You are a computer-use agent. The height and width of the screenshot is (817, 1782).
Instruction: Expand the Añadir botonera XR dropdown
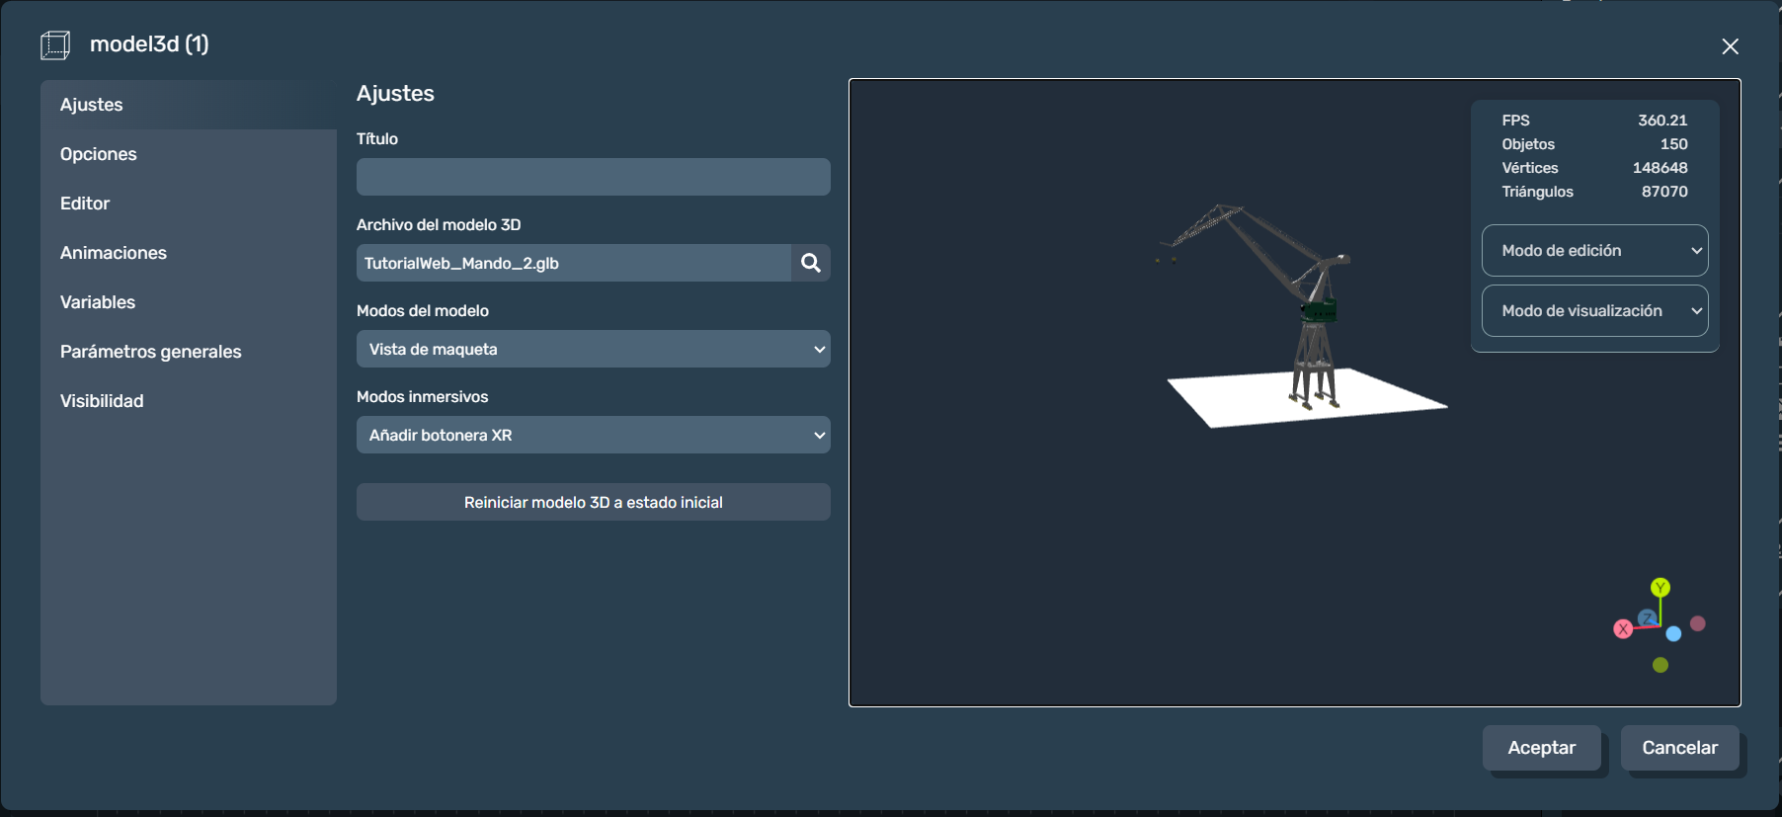[594, 435]
